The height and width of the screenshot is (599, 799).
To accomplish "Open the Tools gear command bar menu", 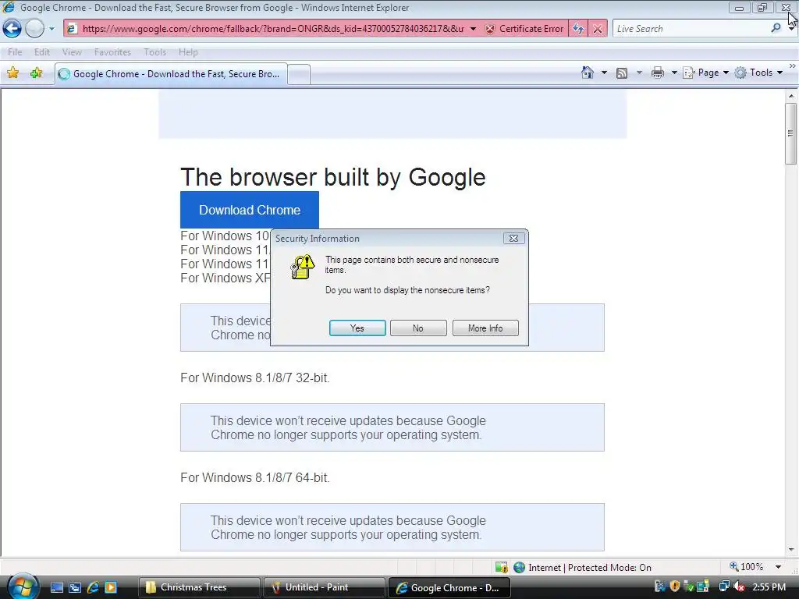I will [x=758, y=73].
